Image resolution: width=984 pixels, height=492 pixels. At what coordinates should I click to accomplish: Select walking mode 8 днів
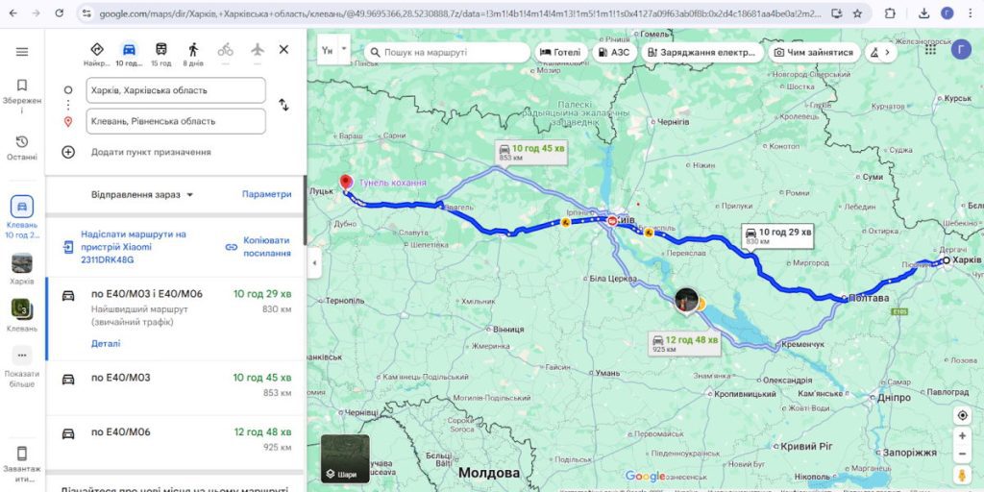click(193, 54)
